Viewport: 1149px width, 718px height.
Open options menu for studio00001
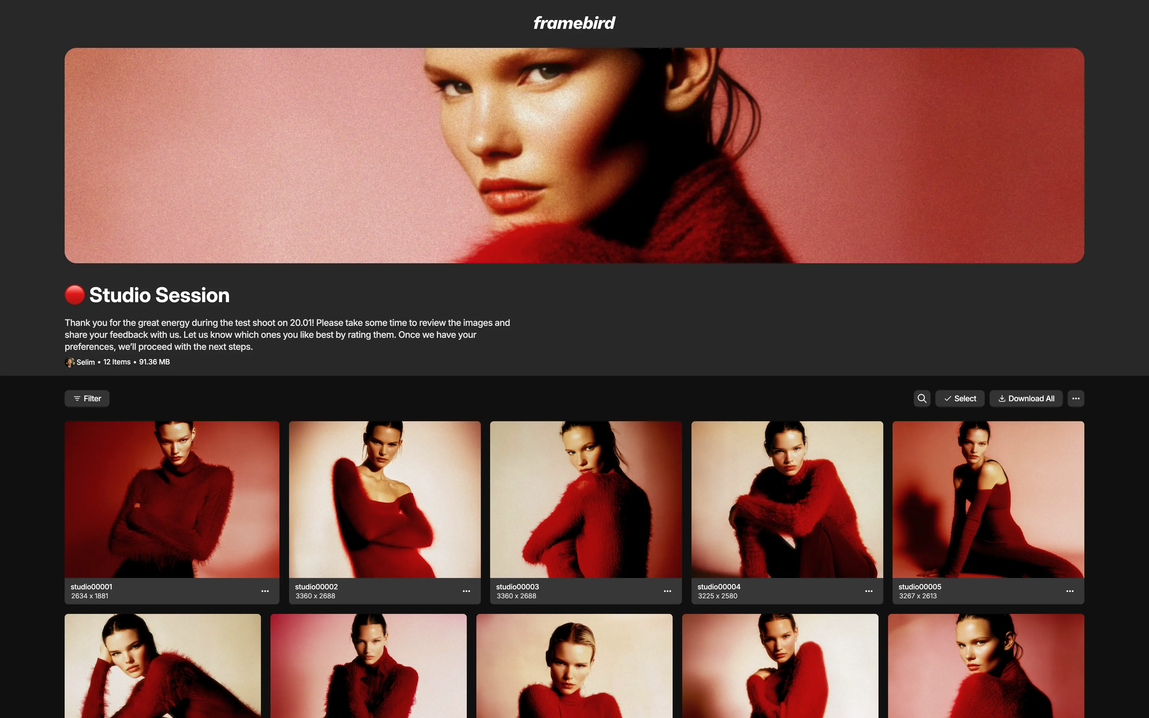(x=265, y=591)
